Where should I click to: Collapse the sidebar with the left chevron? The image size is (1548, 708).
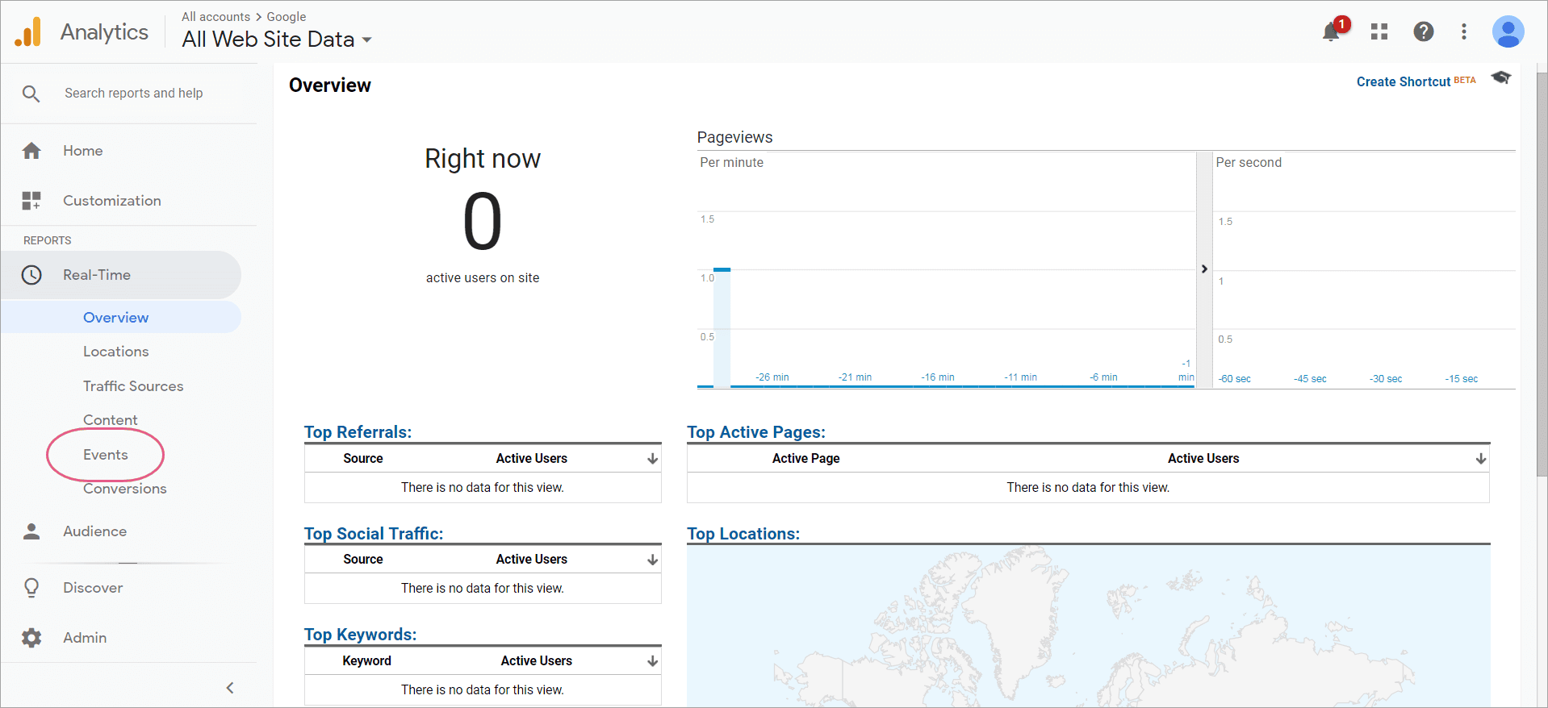pos(230,688)
